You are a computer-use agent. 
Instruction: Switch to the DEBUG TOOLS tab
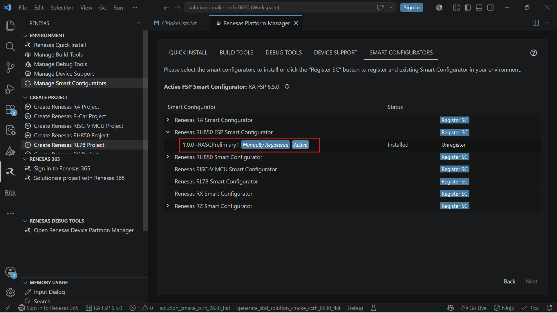click(284, 52)
